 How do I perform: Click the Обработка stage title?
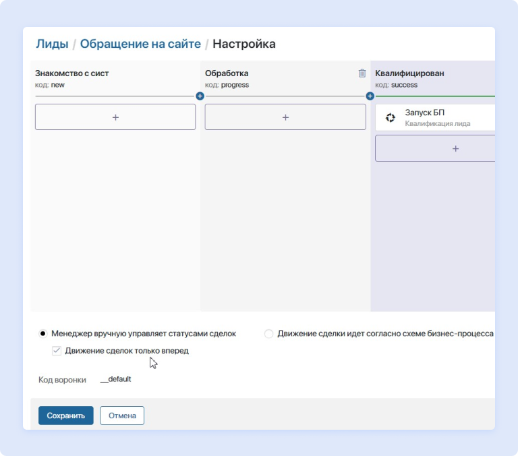point(227,73)
